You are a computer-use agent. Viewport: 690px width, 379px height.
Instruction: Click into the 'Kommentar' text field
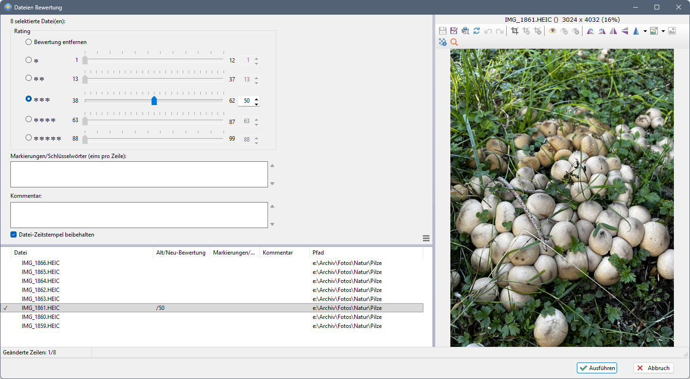point(139,215)
